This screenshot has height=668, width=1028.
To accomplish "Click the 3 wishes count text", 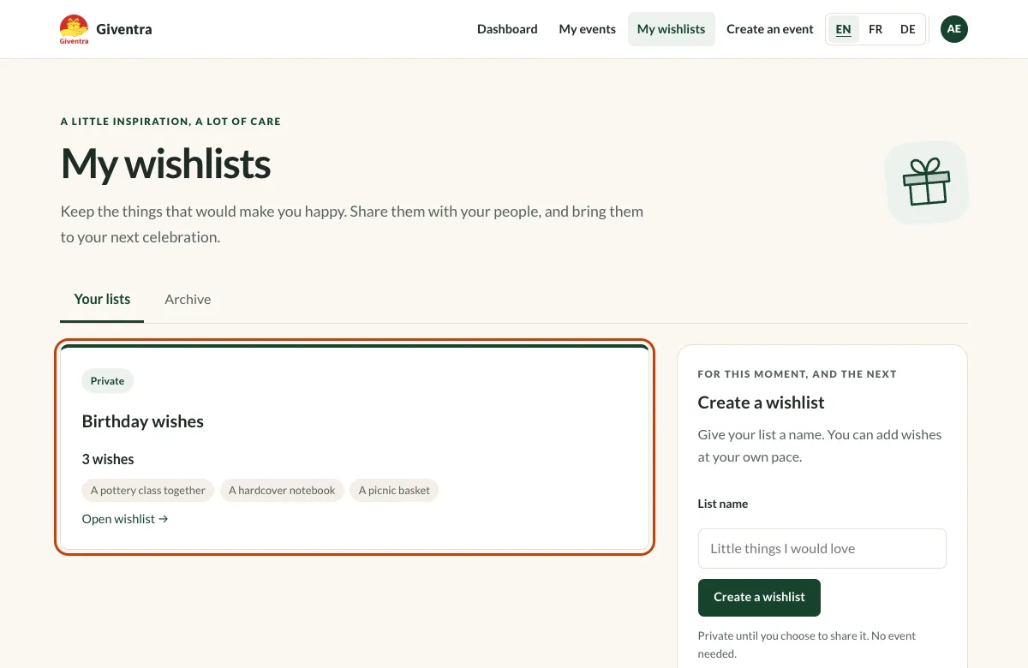I will coord(108,459).
